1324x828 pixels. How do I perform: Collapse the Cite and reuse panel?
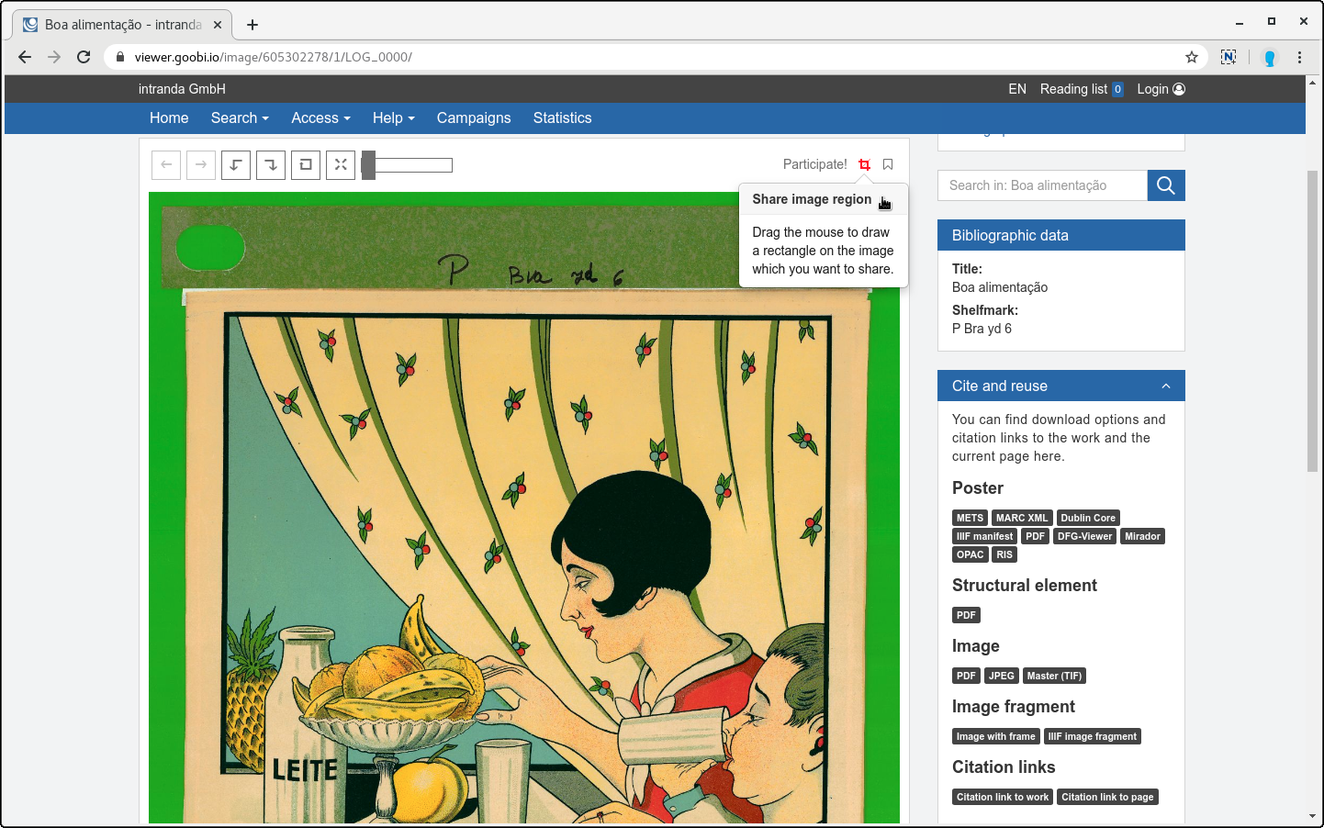point(1166,386)
